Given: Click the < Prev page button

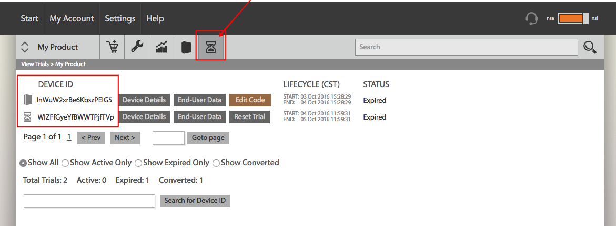Looking at the screenshot, I should (91, 138).
